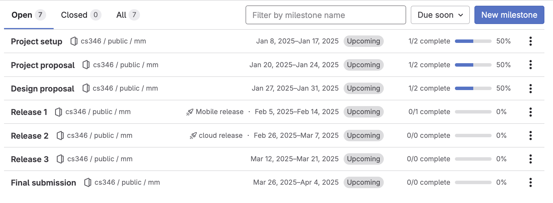The width and height of the screenshot is (553, 203).
Task: Open the Final submission milestone link
Action: pos(43,183)
